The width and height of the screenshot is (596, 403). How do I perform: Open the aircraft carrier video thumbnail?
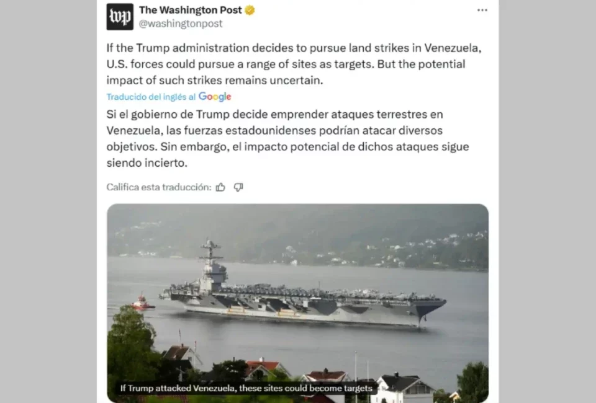(x=297, y=303)
